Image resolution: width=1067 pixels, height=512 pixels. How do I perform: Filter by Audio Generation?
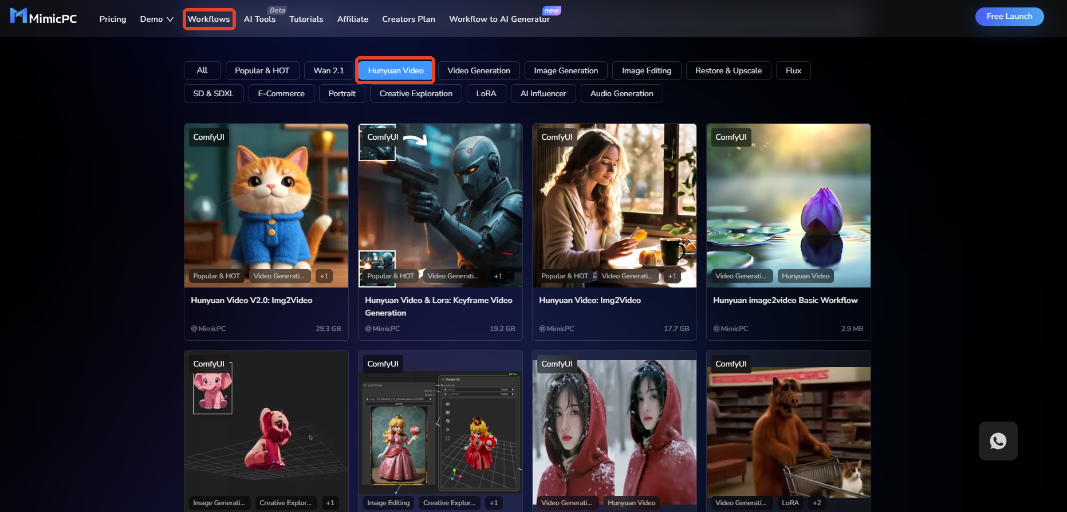621,93
